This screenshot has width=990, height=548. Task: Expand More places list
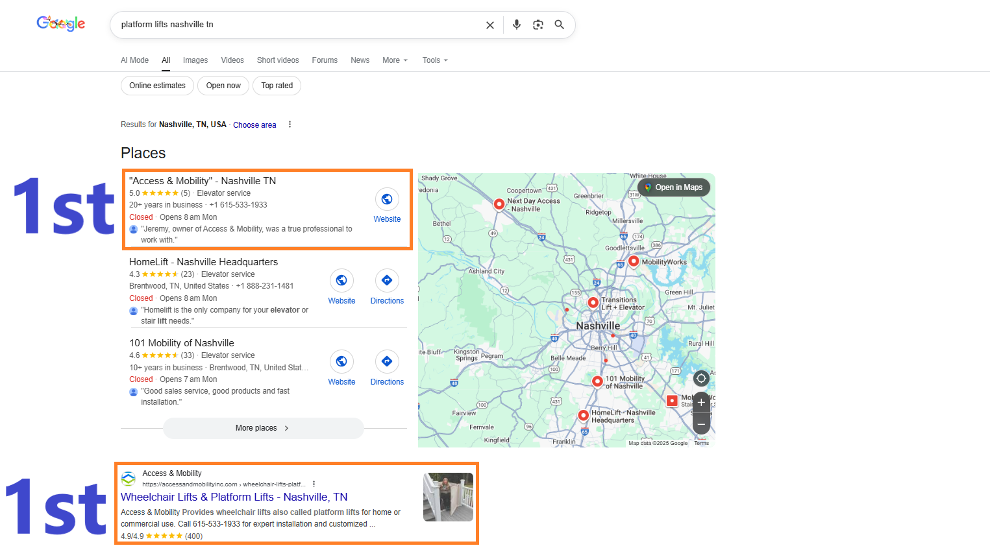tap(263, 428)
